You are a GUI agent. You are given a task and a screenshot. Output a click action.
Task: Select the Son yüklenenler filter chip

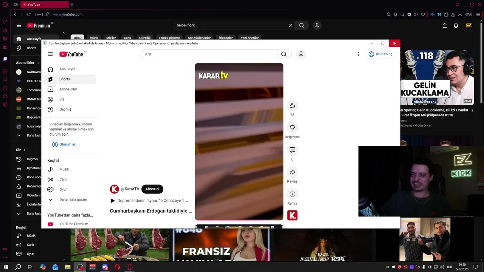199,38
